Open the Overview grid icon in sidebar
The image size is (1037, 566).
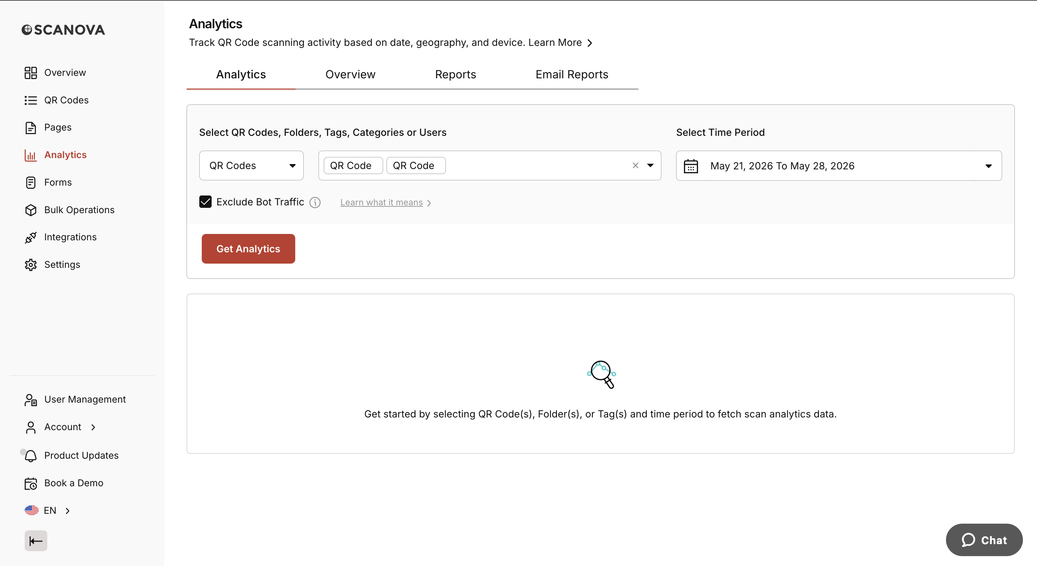coord(31,73)
